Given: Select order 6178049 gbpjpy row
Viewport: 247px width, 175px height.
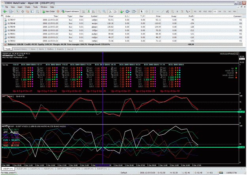Looking at the screenshot, I should click(x=123, y=27).
